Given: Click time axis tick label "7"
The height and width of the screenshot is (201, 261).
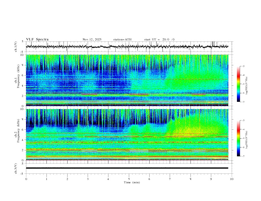Looking at the screenshot, I should point(170,179).
